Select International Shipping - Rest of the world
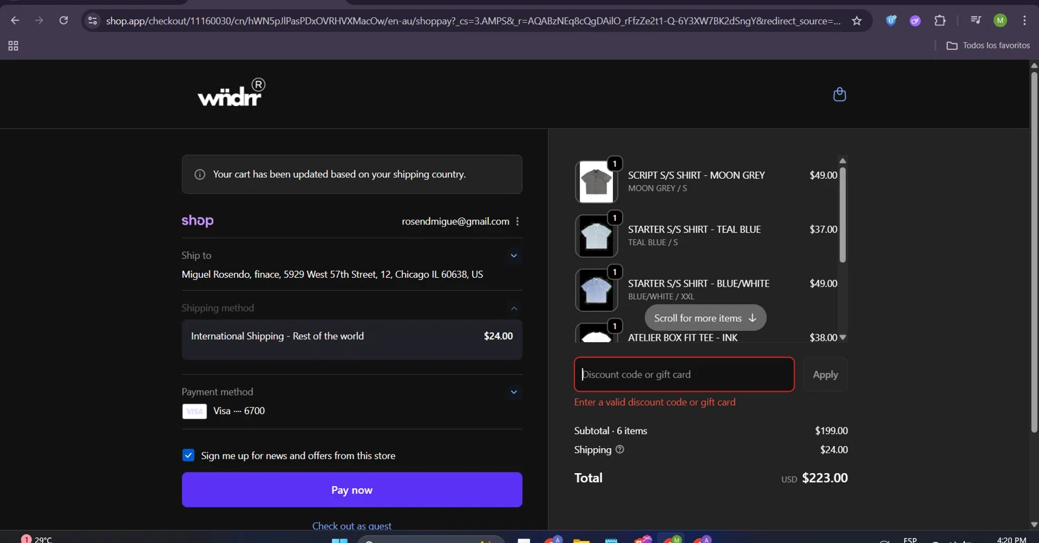This screenshot has height=543, width=1039. [x=352, y=339]
